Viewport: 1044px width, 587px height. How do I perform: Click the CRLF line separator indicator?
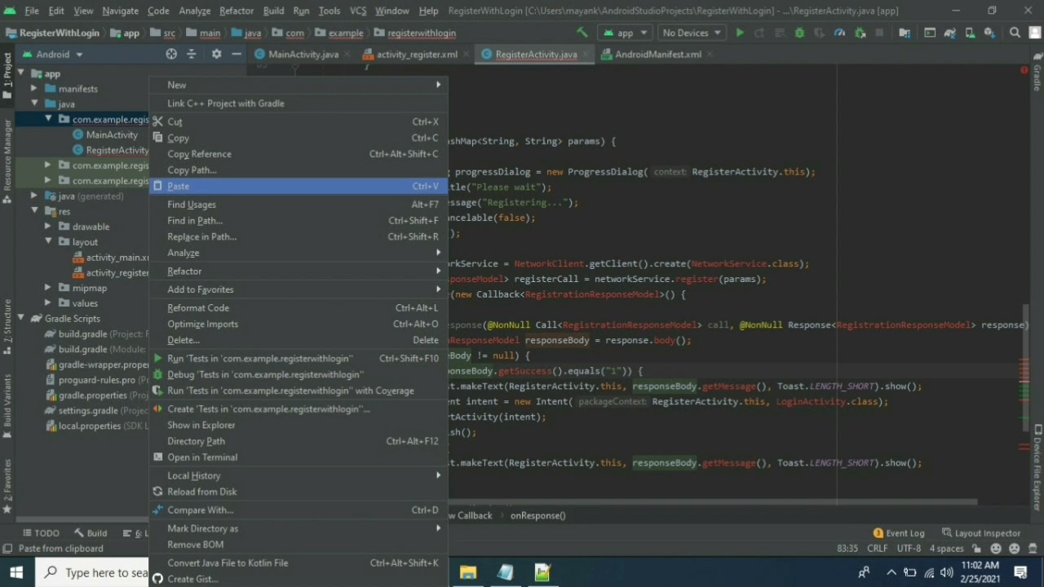tap(878, 549)
